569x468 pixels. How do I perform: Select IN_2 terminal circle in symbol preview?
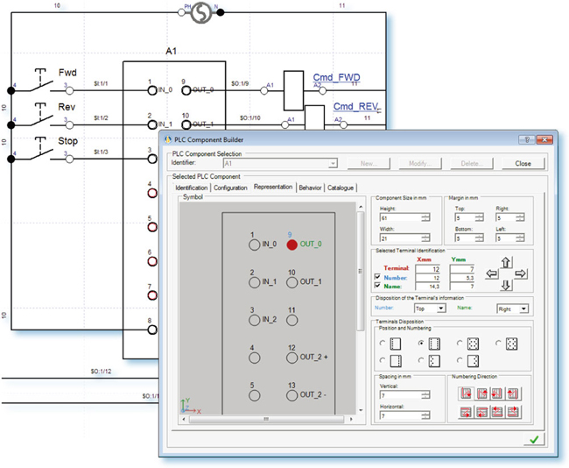(x=254, y=320)
